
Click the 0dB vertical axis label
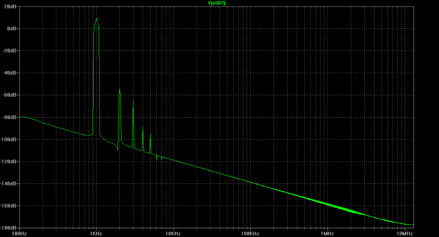pyautogui.click(x=12, y=29)
